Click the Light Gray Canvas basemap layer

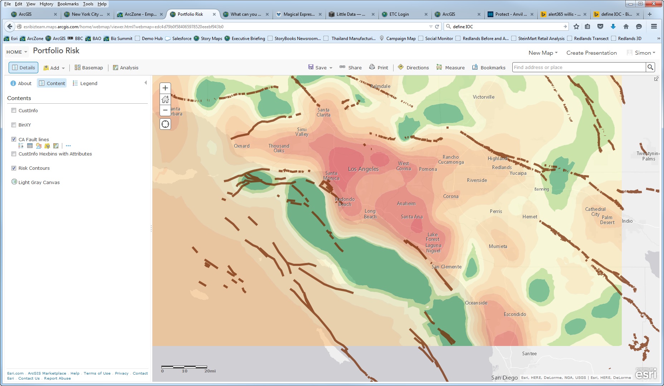click(x=39, y=182)
